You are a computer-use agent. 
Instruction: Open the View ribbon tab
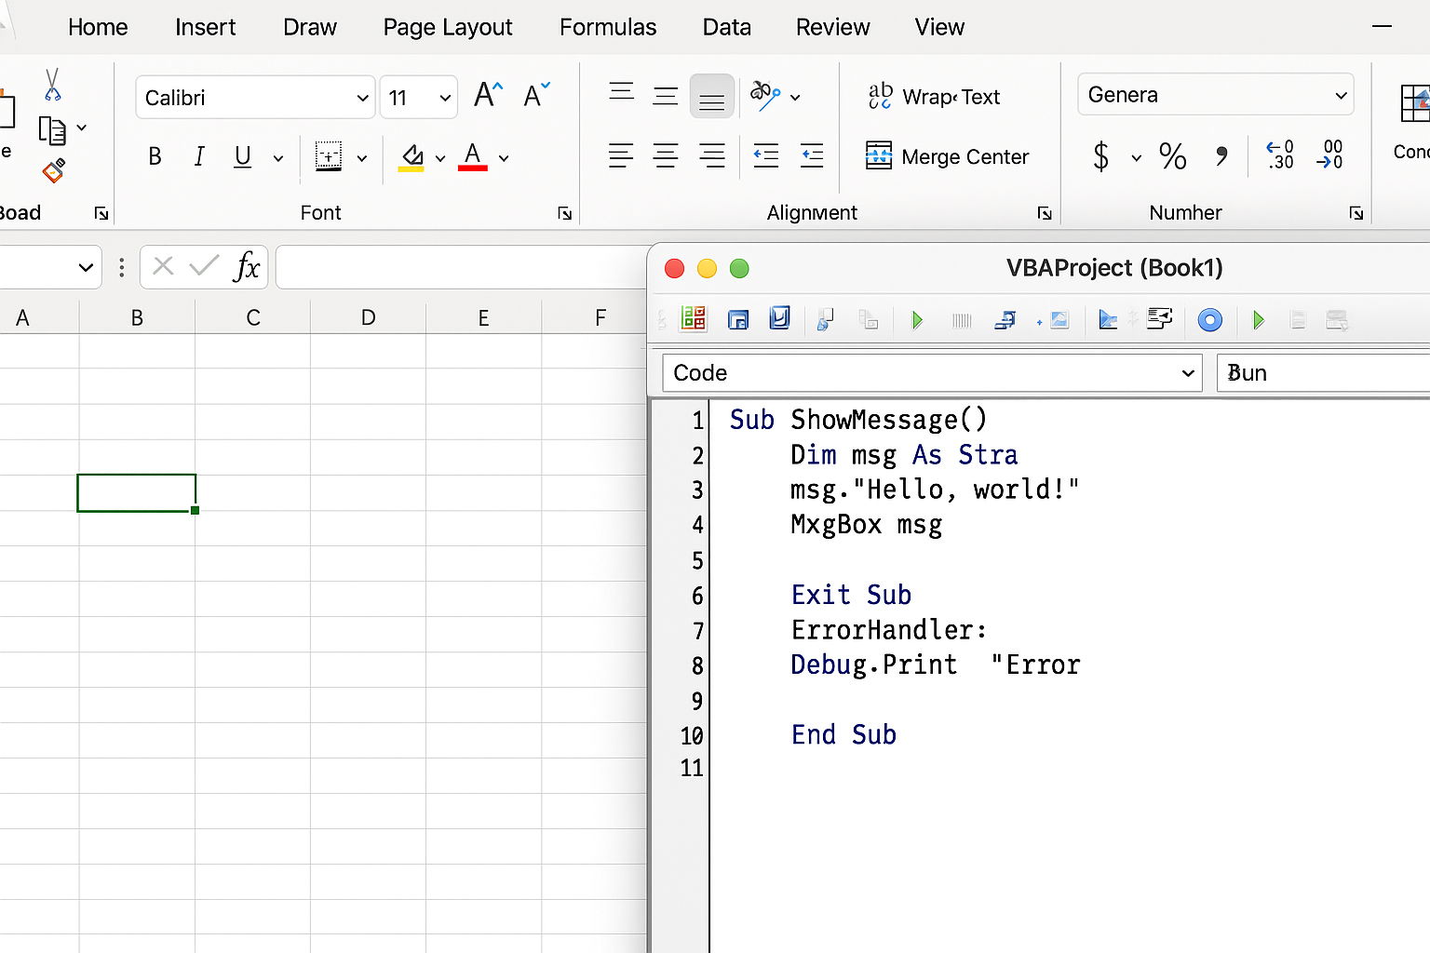click(x=939, y=27)
